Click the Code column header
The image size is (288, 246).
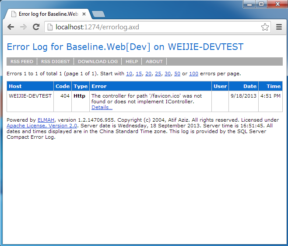coord(63,86)
